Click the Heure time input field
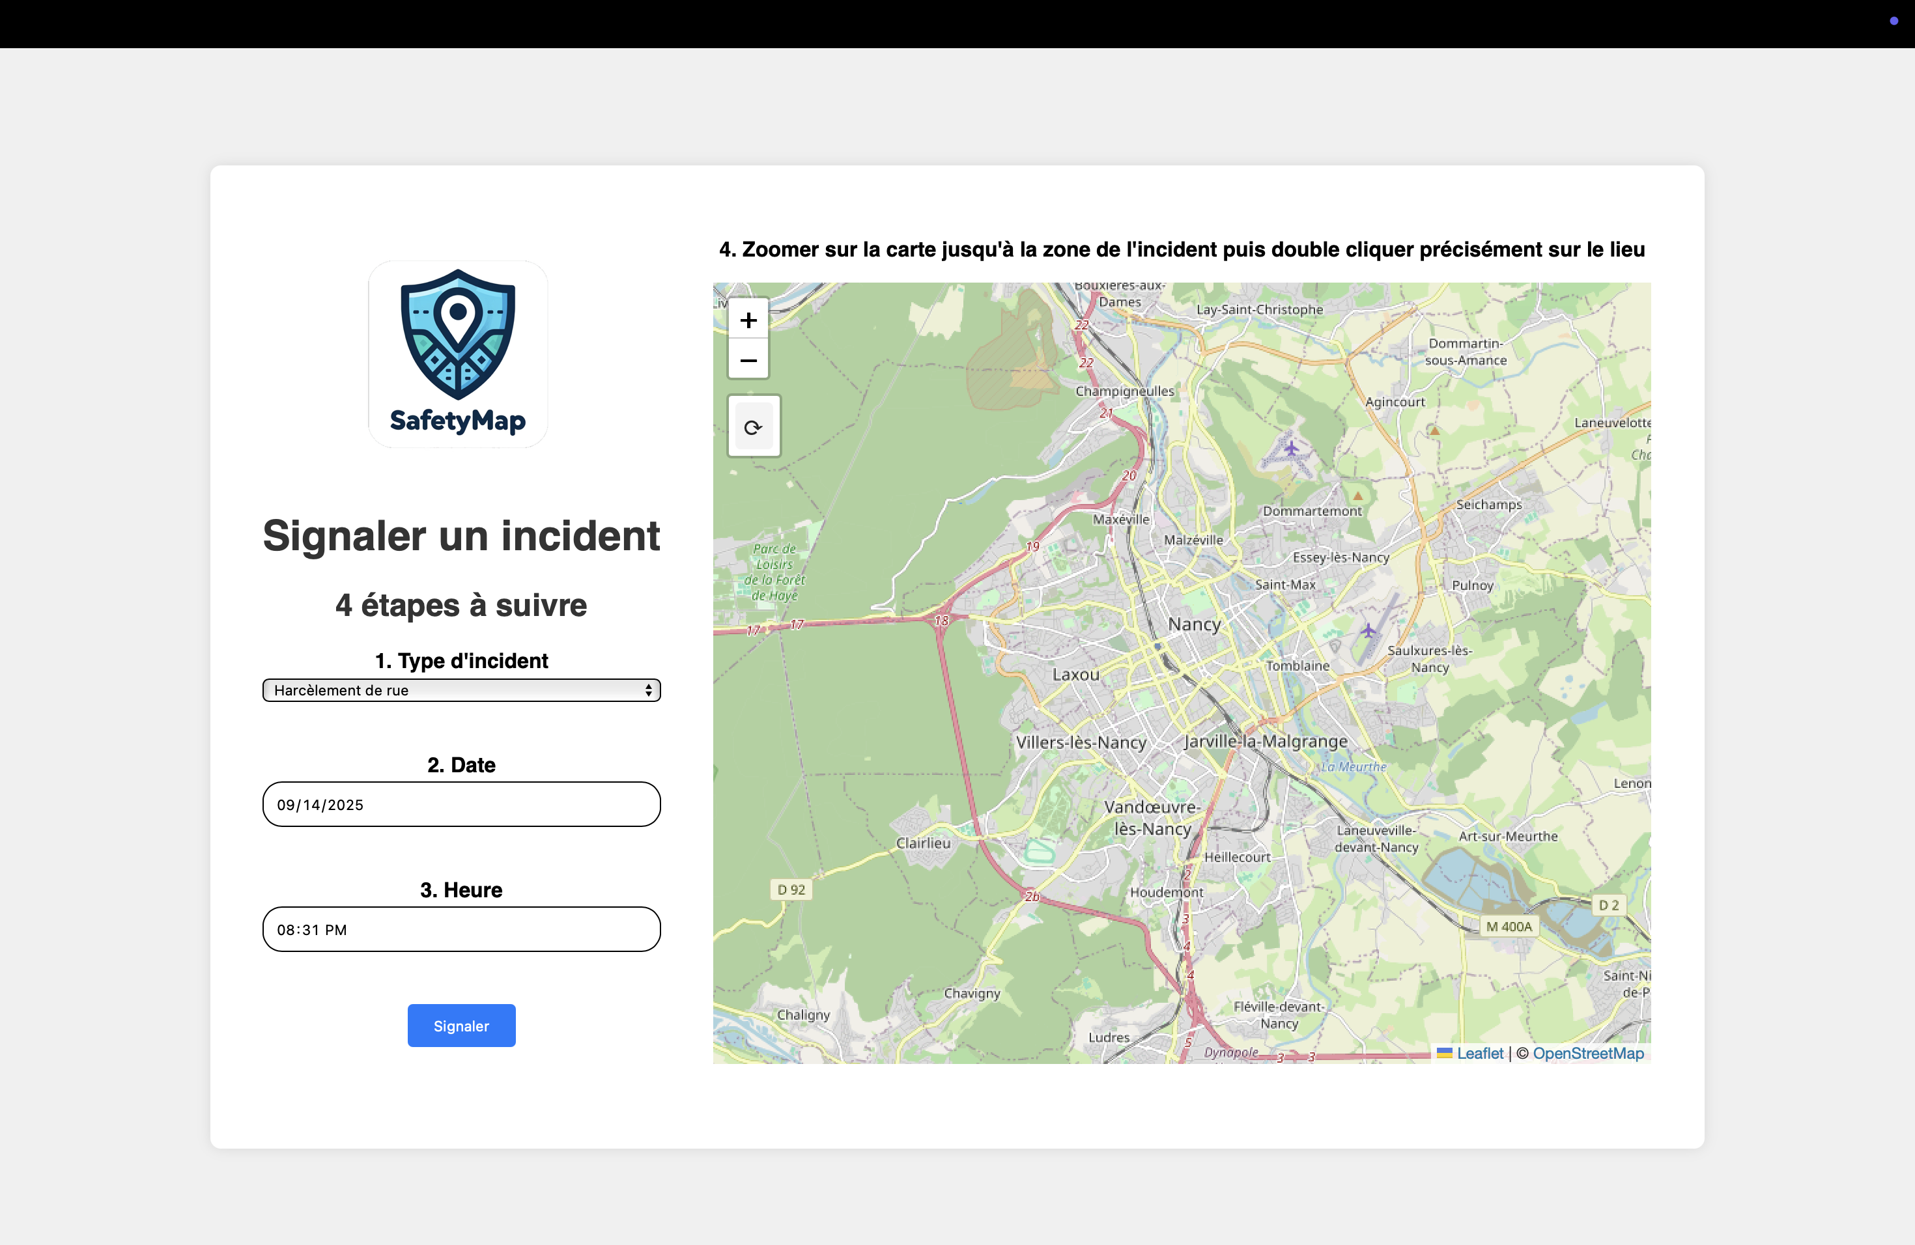This screenshot has width=1915, height=1245. [x=461, y=930]
